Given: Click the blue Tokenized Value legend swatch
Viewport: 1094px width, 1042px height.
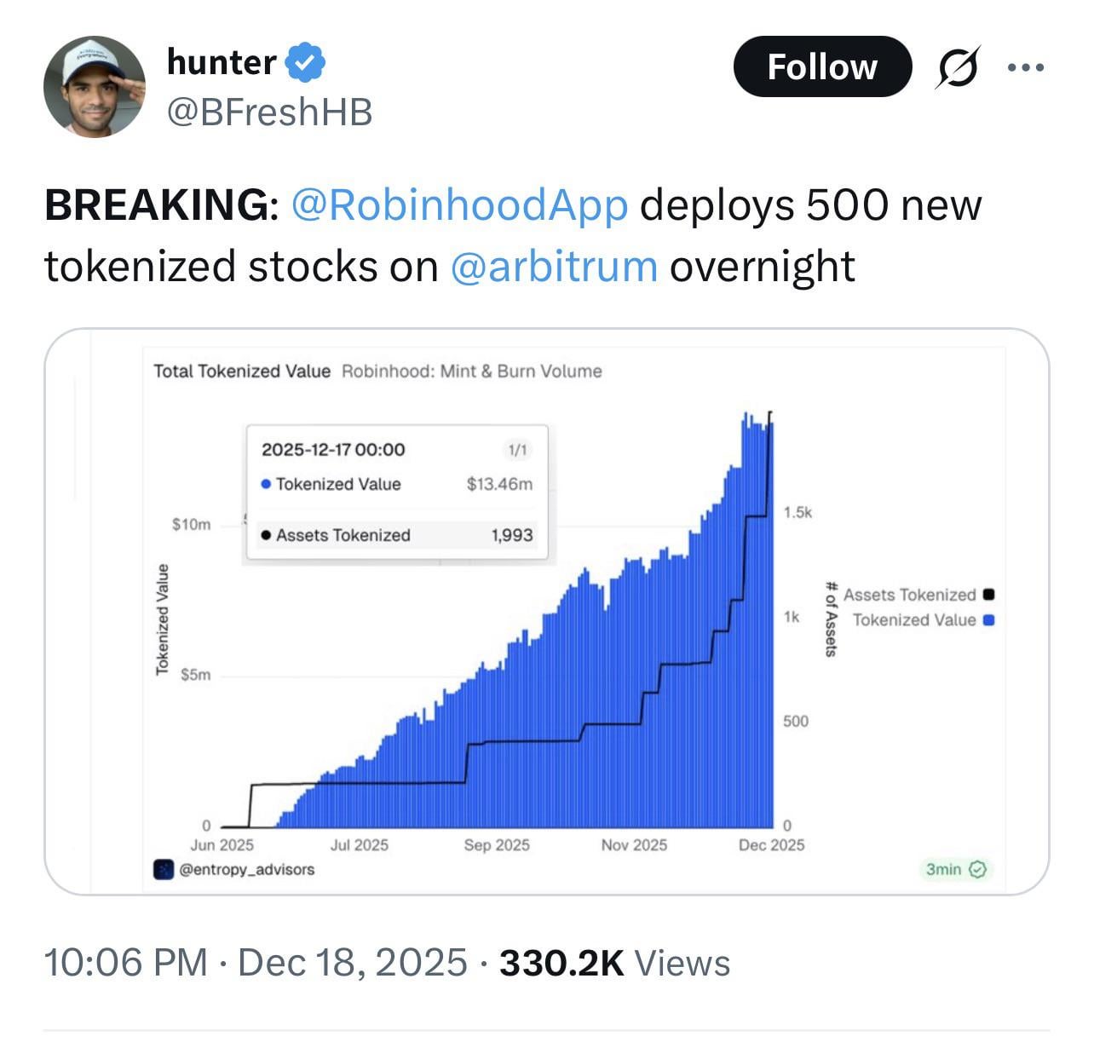Looking at the screenshot, I should click(x=988, y=619).
